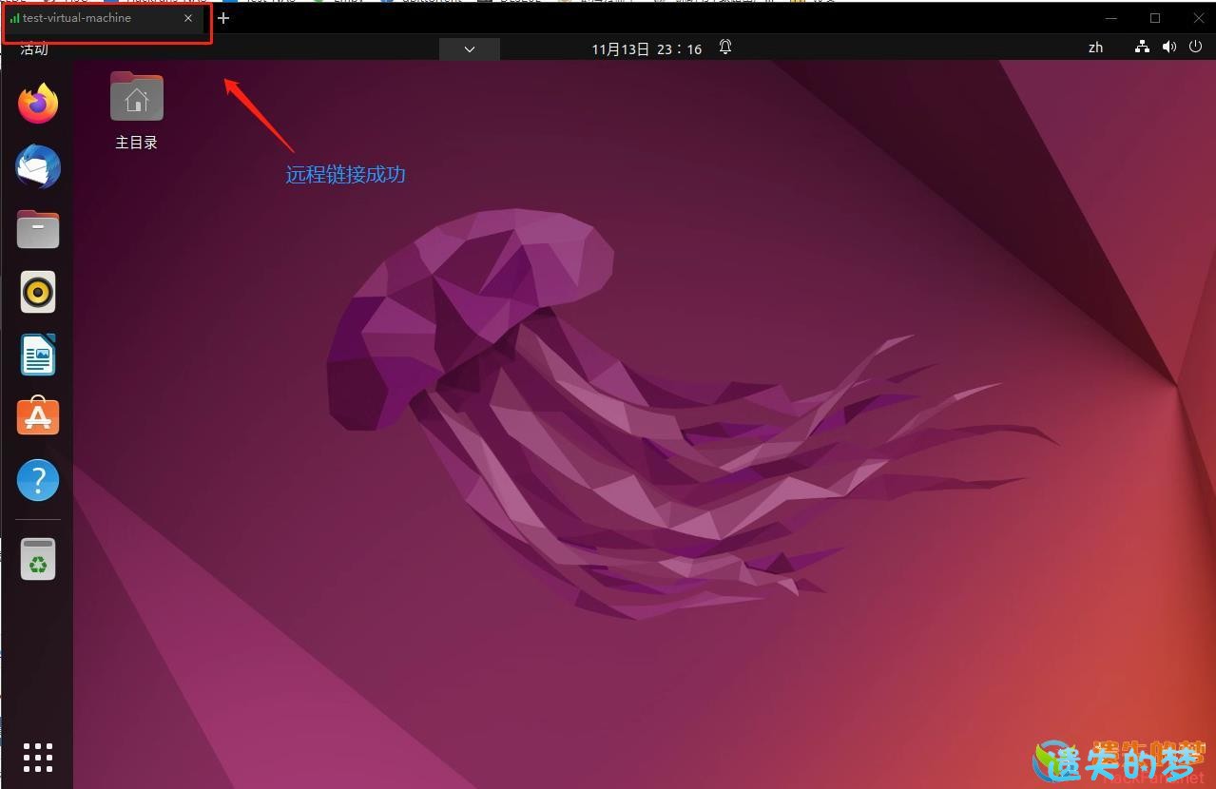Close the remote desktop client window
This screenshot has width=1216, height=789.
(1199, 18)
